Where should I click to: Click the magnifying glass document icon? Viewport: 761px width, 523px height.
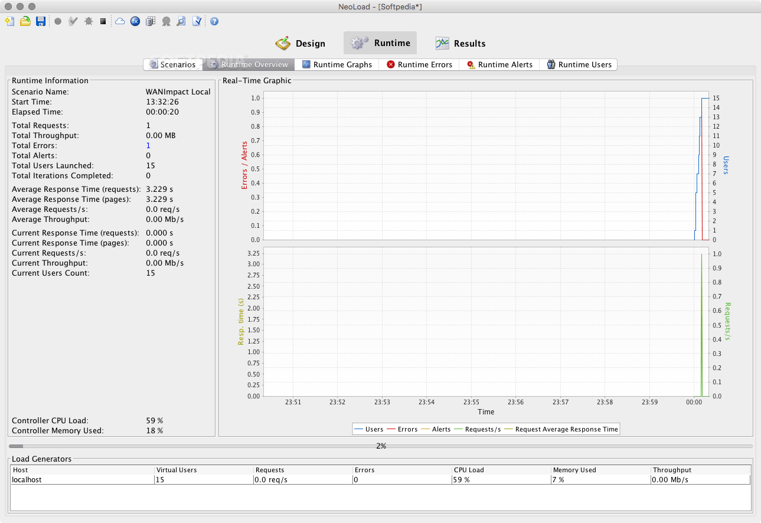click(x=181, y=21)
